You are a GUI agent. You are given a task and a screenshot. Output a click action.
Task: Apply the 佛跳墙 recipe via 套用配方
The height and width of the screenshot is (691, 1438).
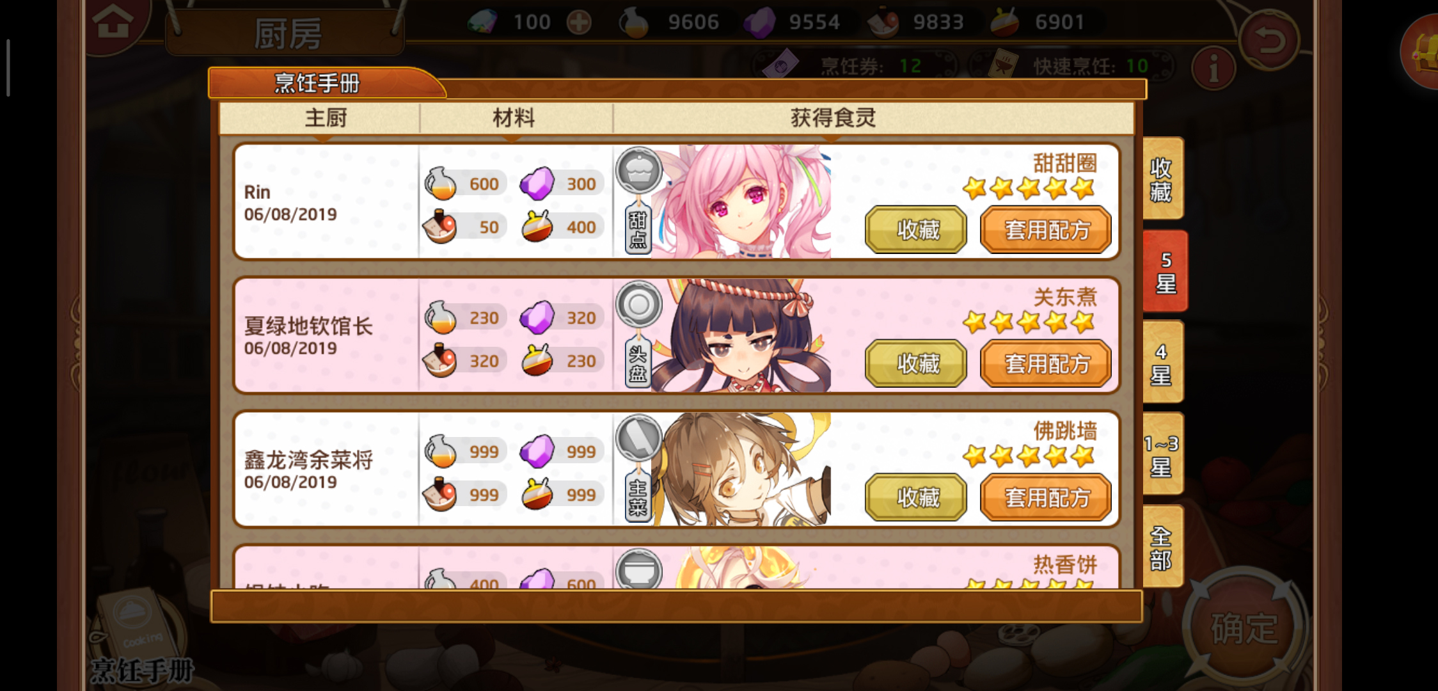1046,497
